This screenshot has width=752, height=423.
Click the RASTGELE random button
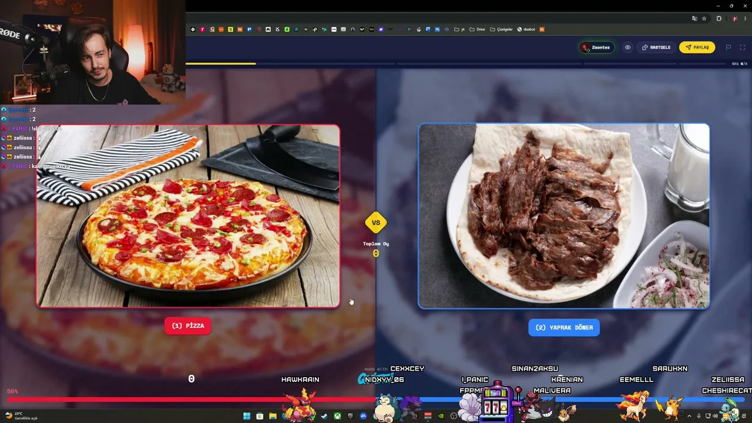pos(656,48)
